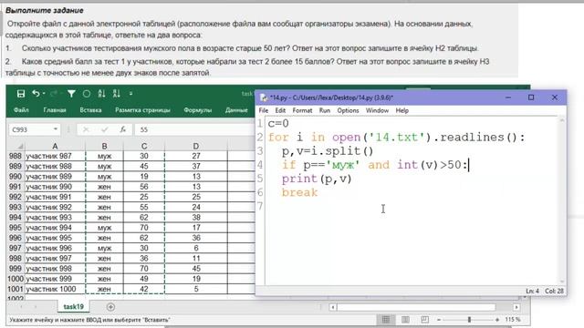Select column D header
The width and height of the screenshot is (584, 328).
[196, 146]
